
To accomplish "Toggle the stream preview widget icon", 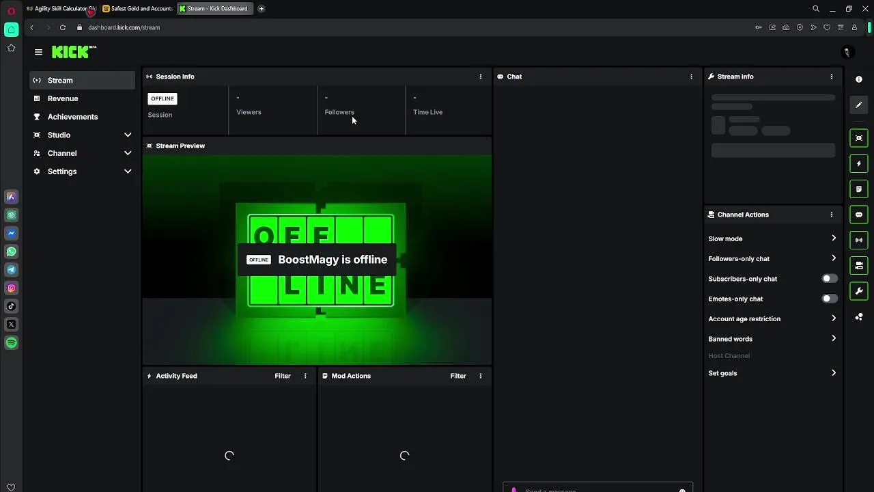I will click(x=859, y=138).
